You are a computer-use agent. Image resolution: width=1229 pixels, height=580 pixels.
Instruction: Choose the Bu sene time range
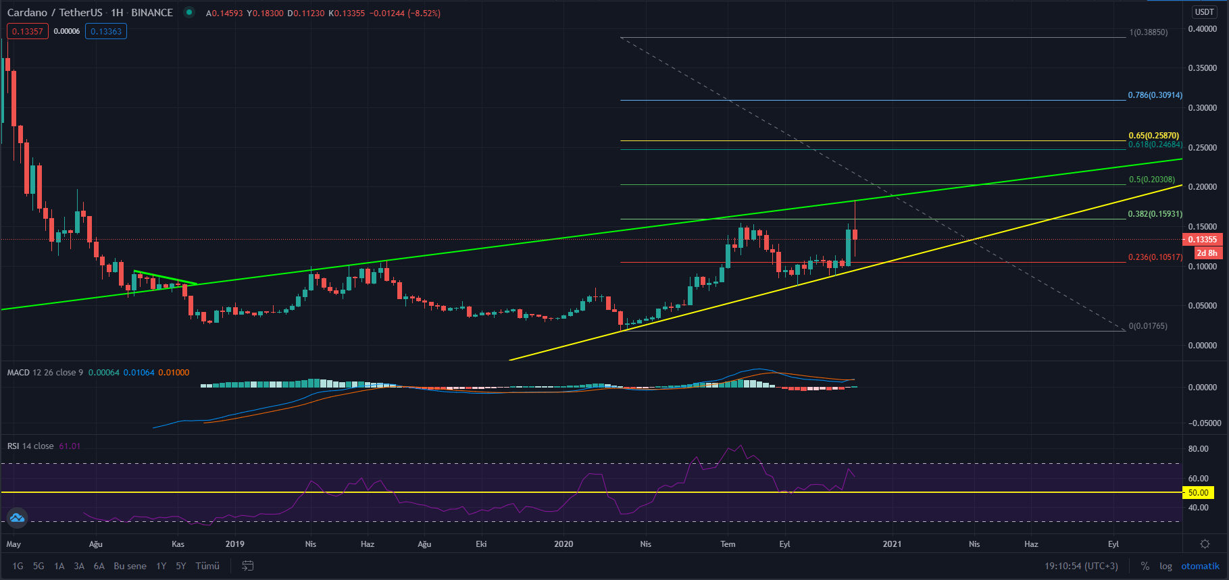130,566
